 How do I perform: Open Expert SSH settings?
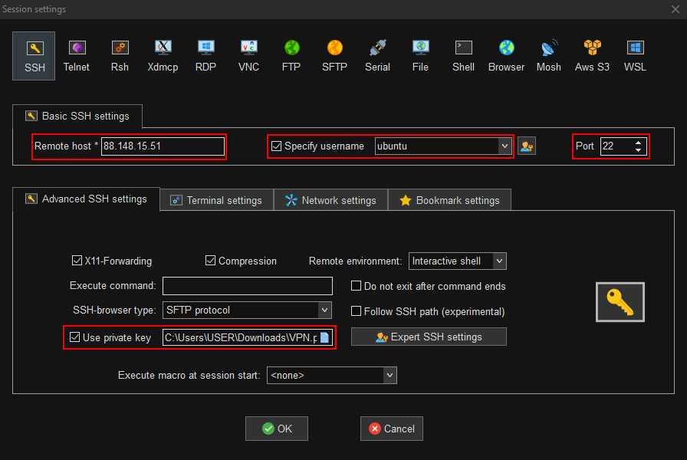pos(429,337)
